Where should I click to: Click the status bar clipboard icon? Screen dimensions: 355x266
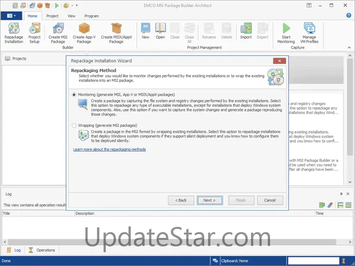pos(215,261)
